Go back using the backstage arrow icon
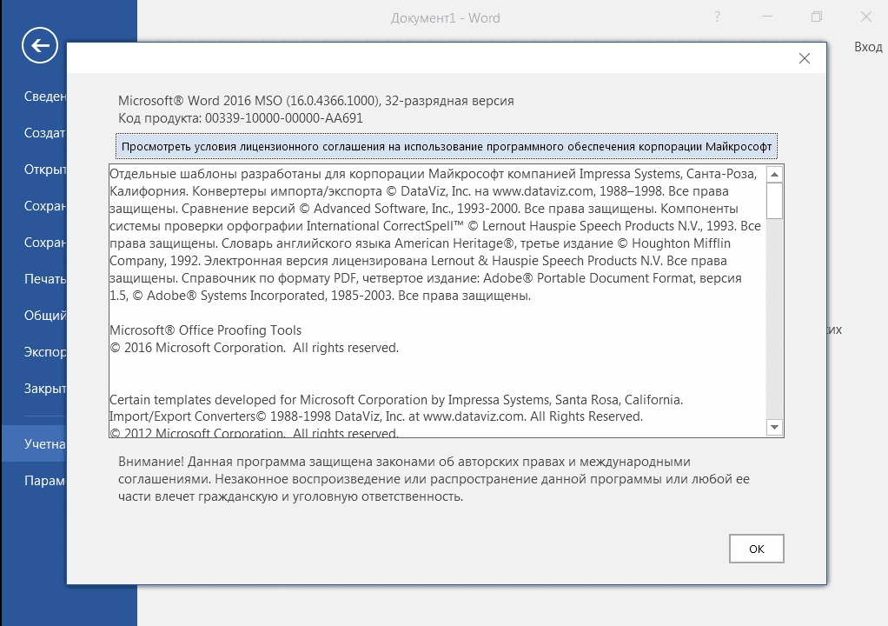 40,45
